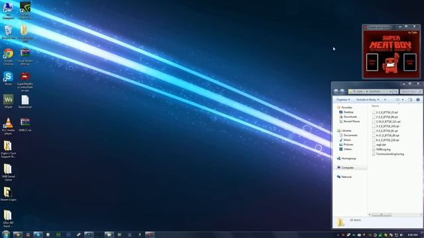Click the Explorer horizontal scrollbar

382,214
